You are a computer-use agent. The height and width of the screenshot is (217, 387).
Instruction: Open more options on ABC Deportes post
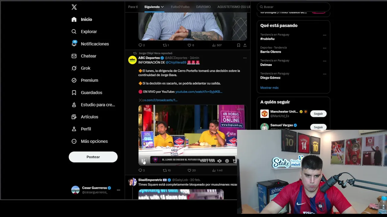[245, 58]
